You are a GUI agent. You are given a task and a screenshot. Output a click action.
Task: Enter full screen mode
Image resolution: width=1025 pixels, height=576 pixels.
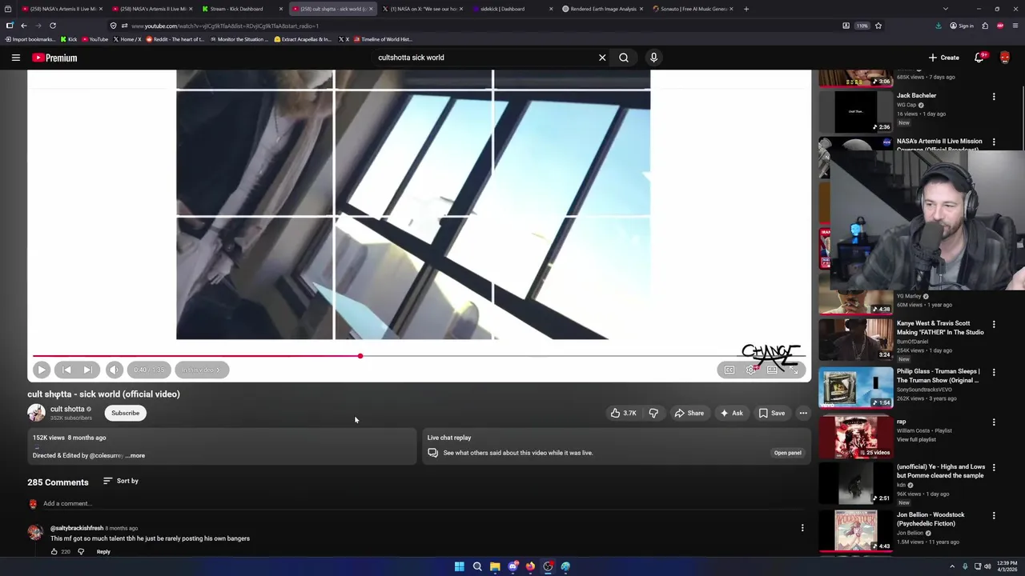tap(794, 370)
